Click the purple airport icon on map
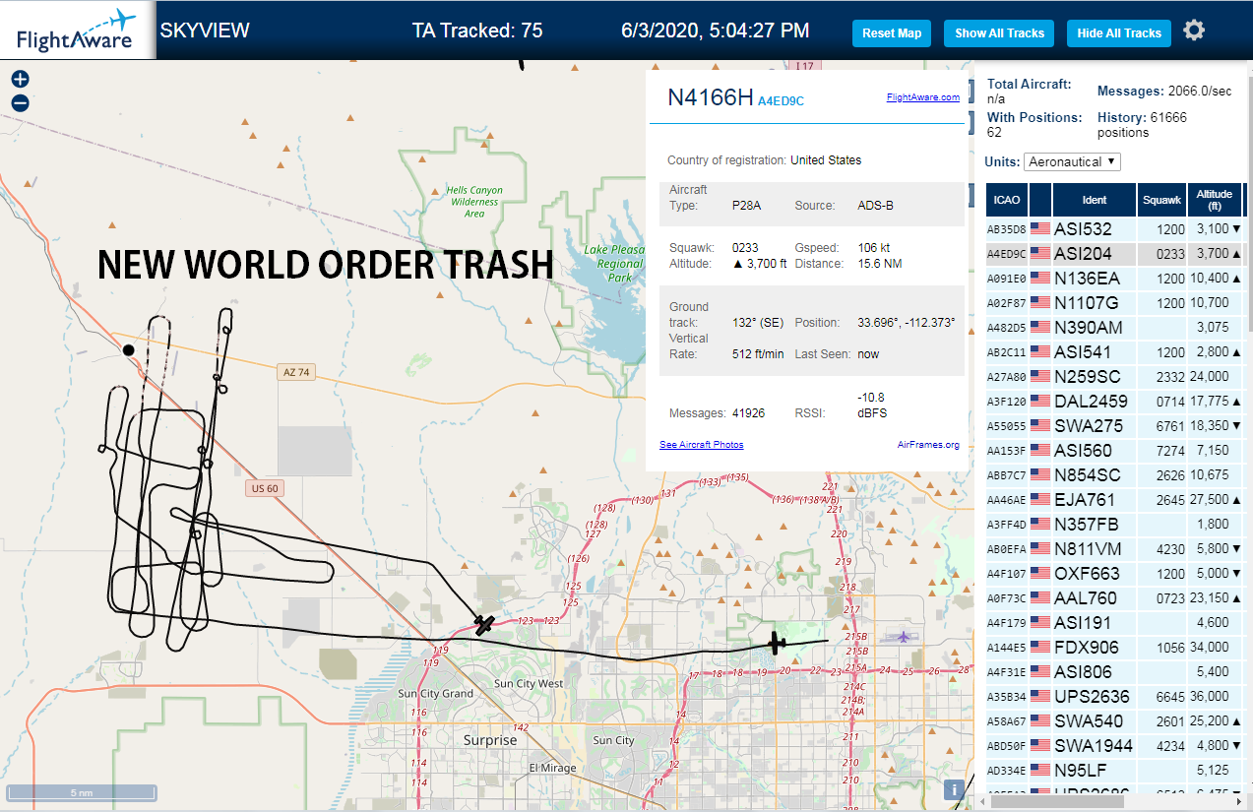 (x=904, y=636)
